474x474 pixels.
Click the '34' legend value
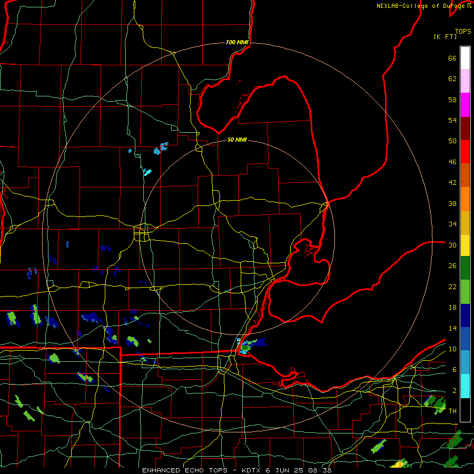452,224
